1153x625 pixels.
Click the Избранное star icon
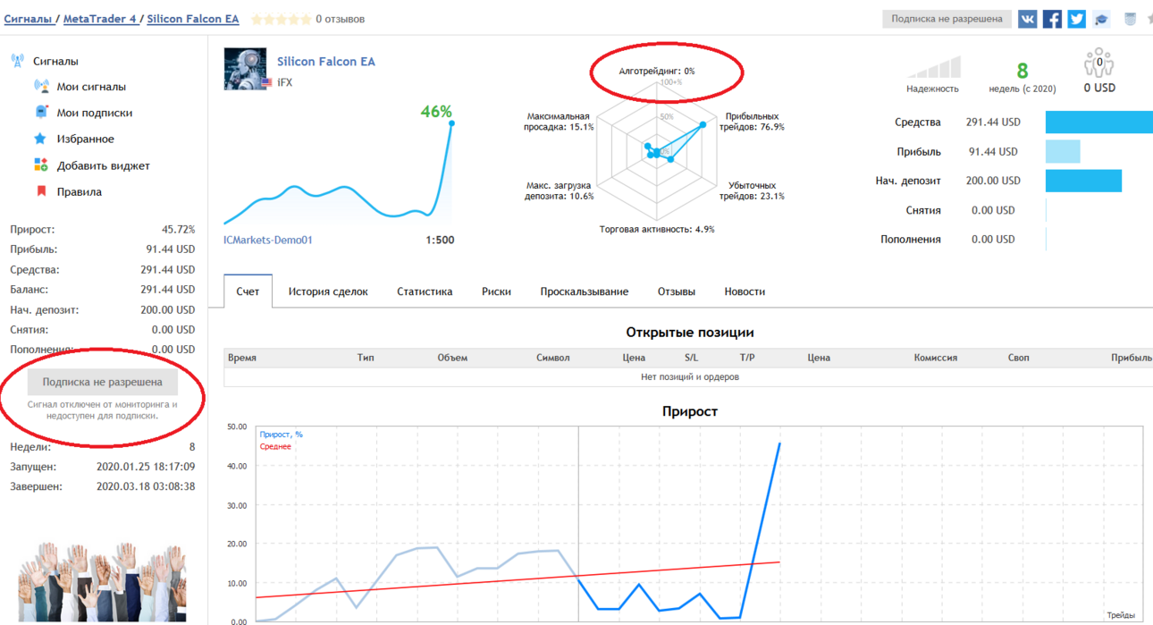(x=40, y=139)
